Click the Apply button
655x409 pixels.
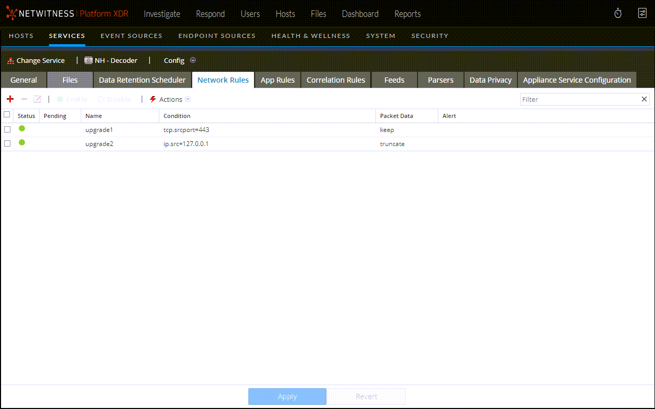pyautogui.click(x=287, y=397)
